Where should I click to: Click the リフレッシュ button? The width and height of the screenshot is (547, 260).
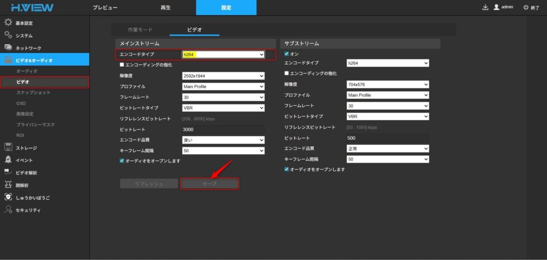click(x=149, y=184)
